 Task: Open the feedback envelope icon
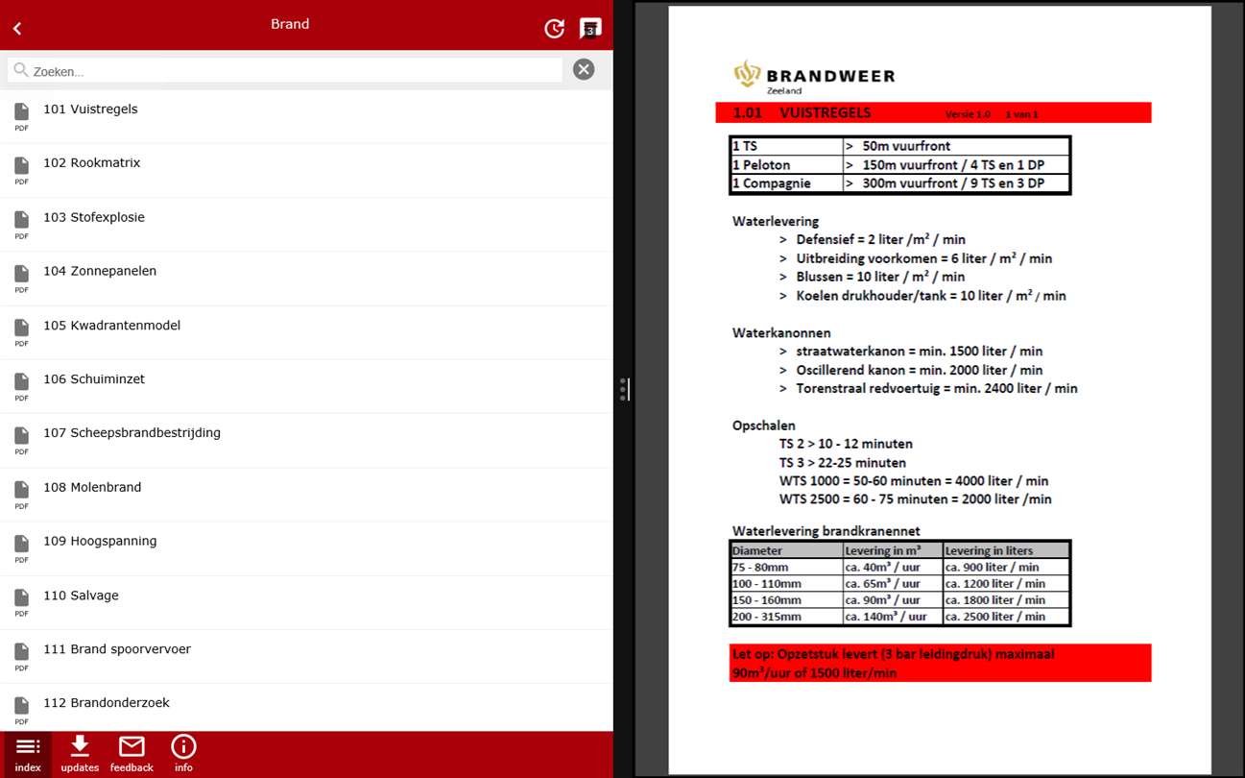point(132,754)
